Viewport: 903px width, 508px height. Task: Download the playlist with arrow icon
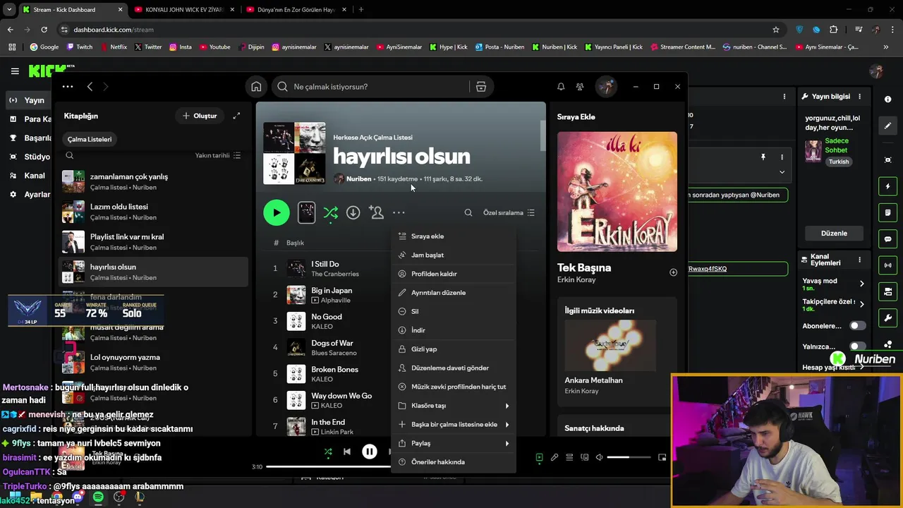pos(353,212)
